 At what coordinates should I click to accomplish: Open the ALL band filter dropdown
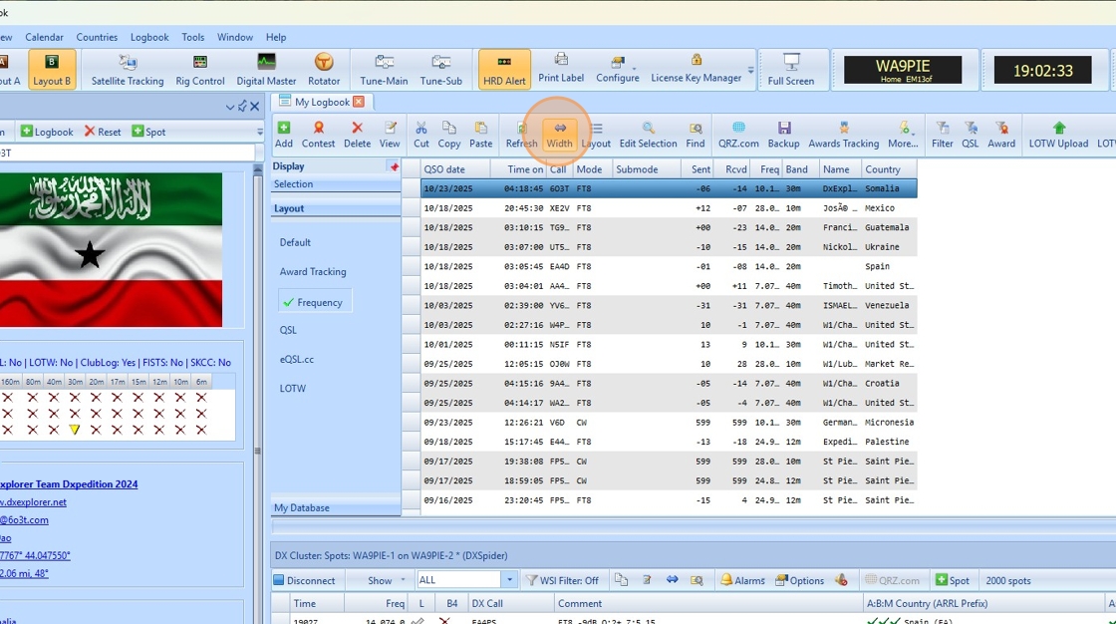509,580
